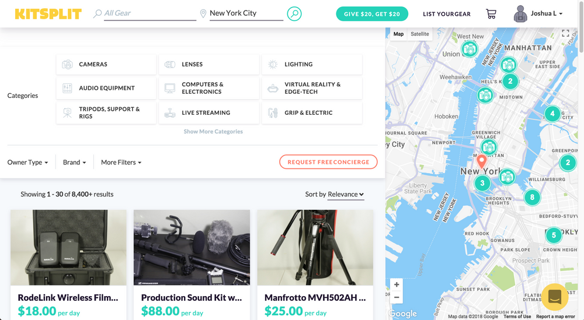Click the Kitsplit logo
The height and width of the screenshot is (320, 584).
click(x=48, y=14)
